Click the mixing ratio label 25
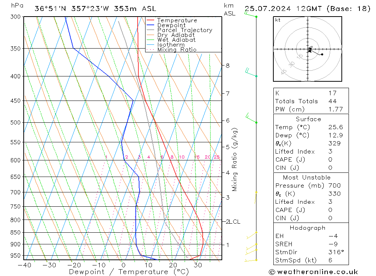The image size is (376, 276). pyautogui.click(x=217, y=157)
